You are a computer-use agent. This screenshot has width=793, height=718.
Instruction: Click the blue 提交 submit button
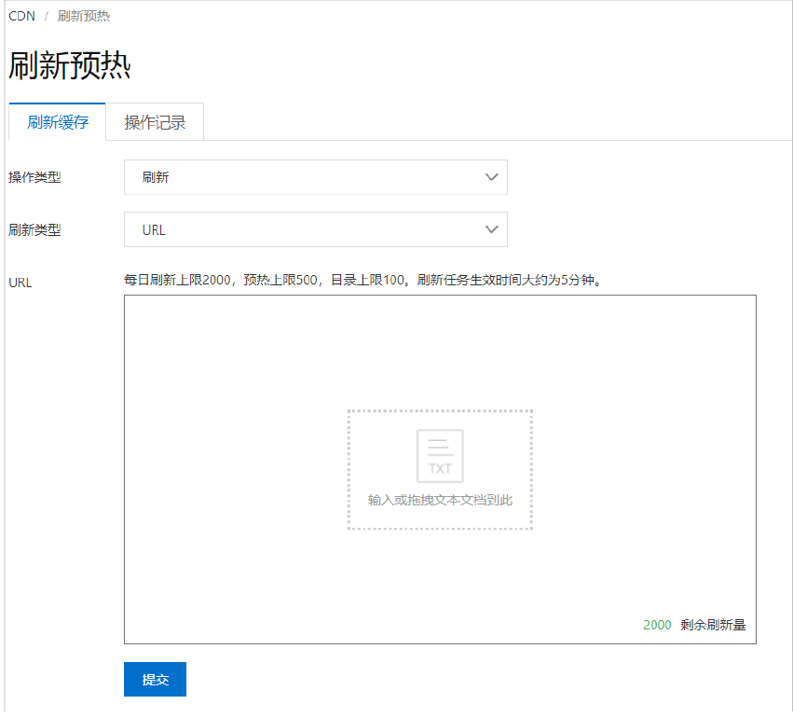click(154, 679)
